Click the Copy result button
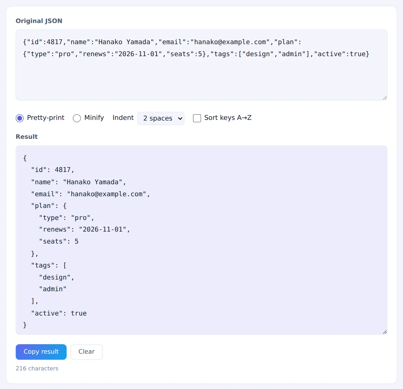The width and height of the screenshot is (403, 389). click(41, 352)
